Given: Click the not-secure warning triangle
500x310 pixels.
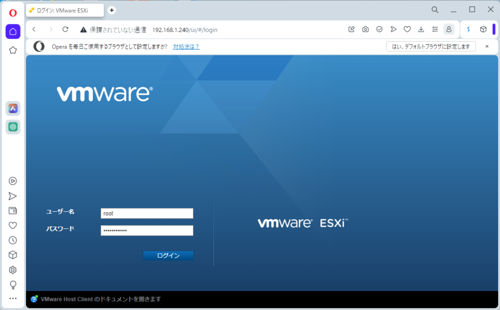Looking at the screenshot, I should coord(83,30).
